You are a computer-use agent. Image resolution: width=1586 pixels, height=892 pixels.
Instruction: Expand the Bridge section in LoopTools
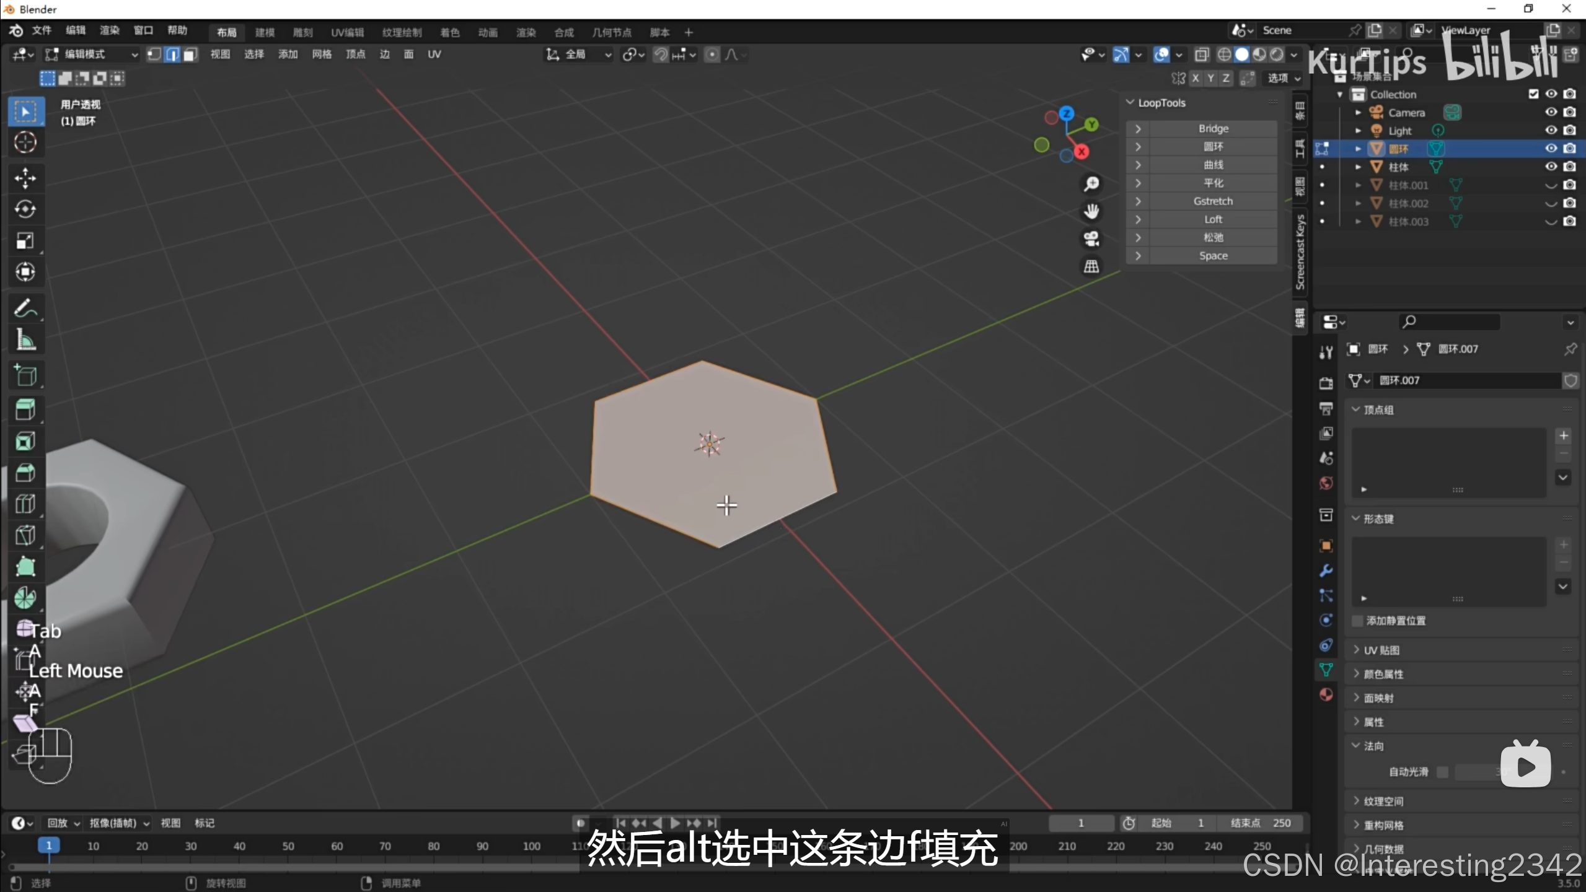click(1138, 129)
